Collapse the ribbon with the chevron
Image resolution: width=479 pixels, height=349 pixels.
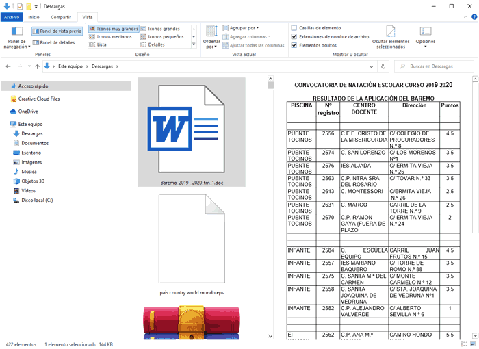coord(465,17)
